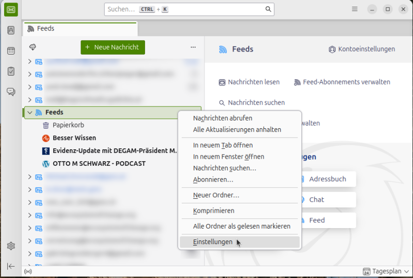
Task: Open the Address Book from the sidebar
Action: (11, 30)
